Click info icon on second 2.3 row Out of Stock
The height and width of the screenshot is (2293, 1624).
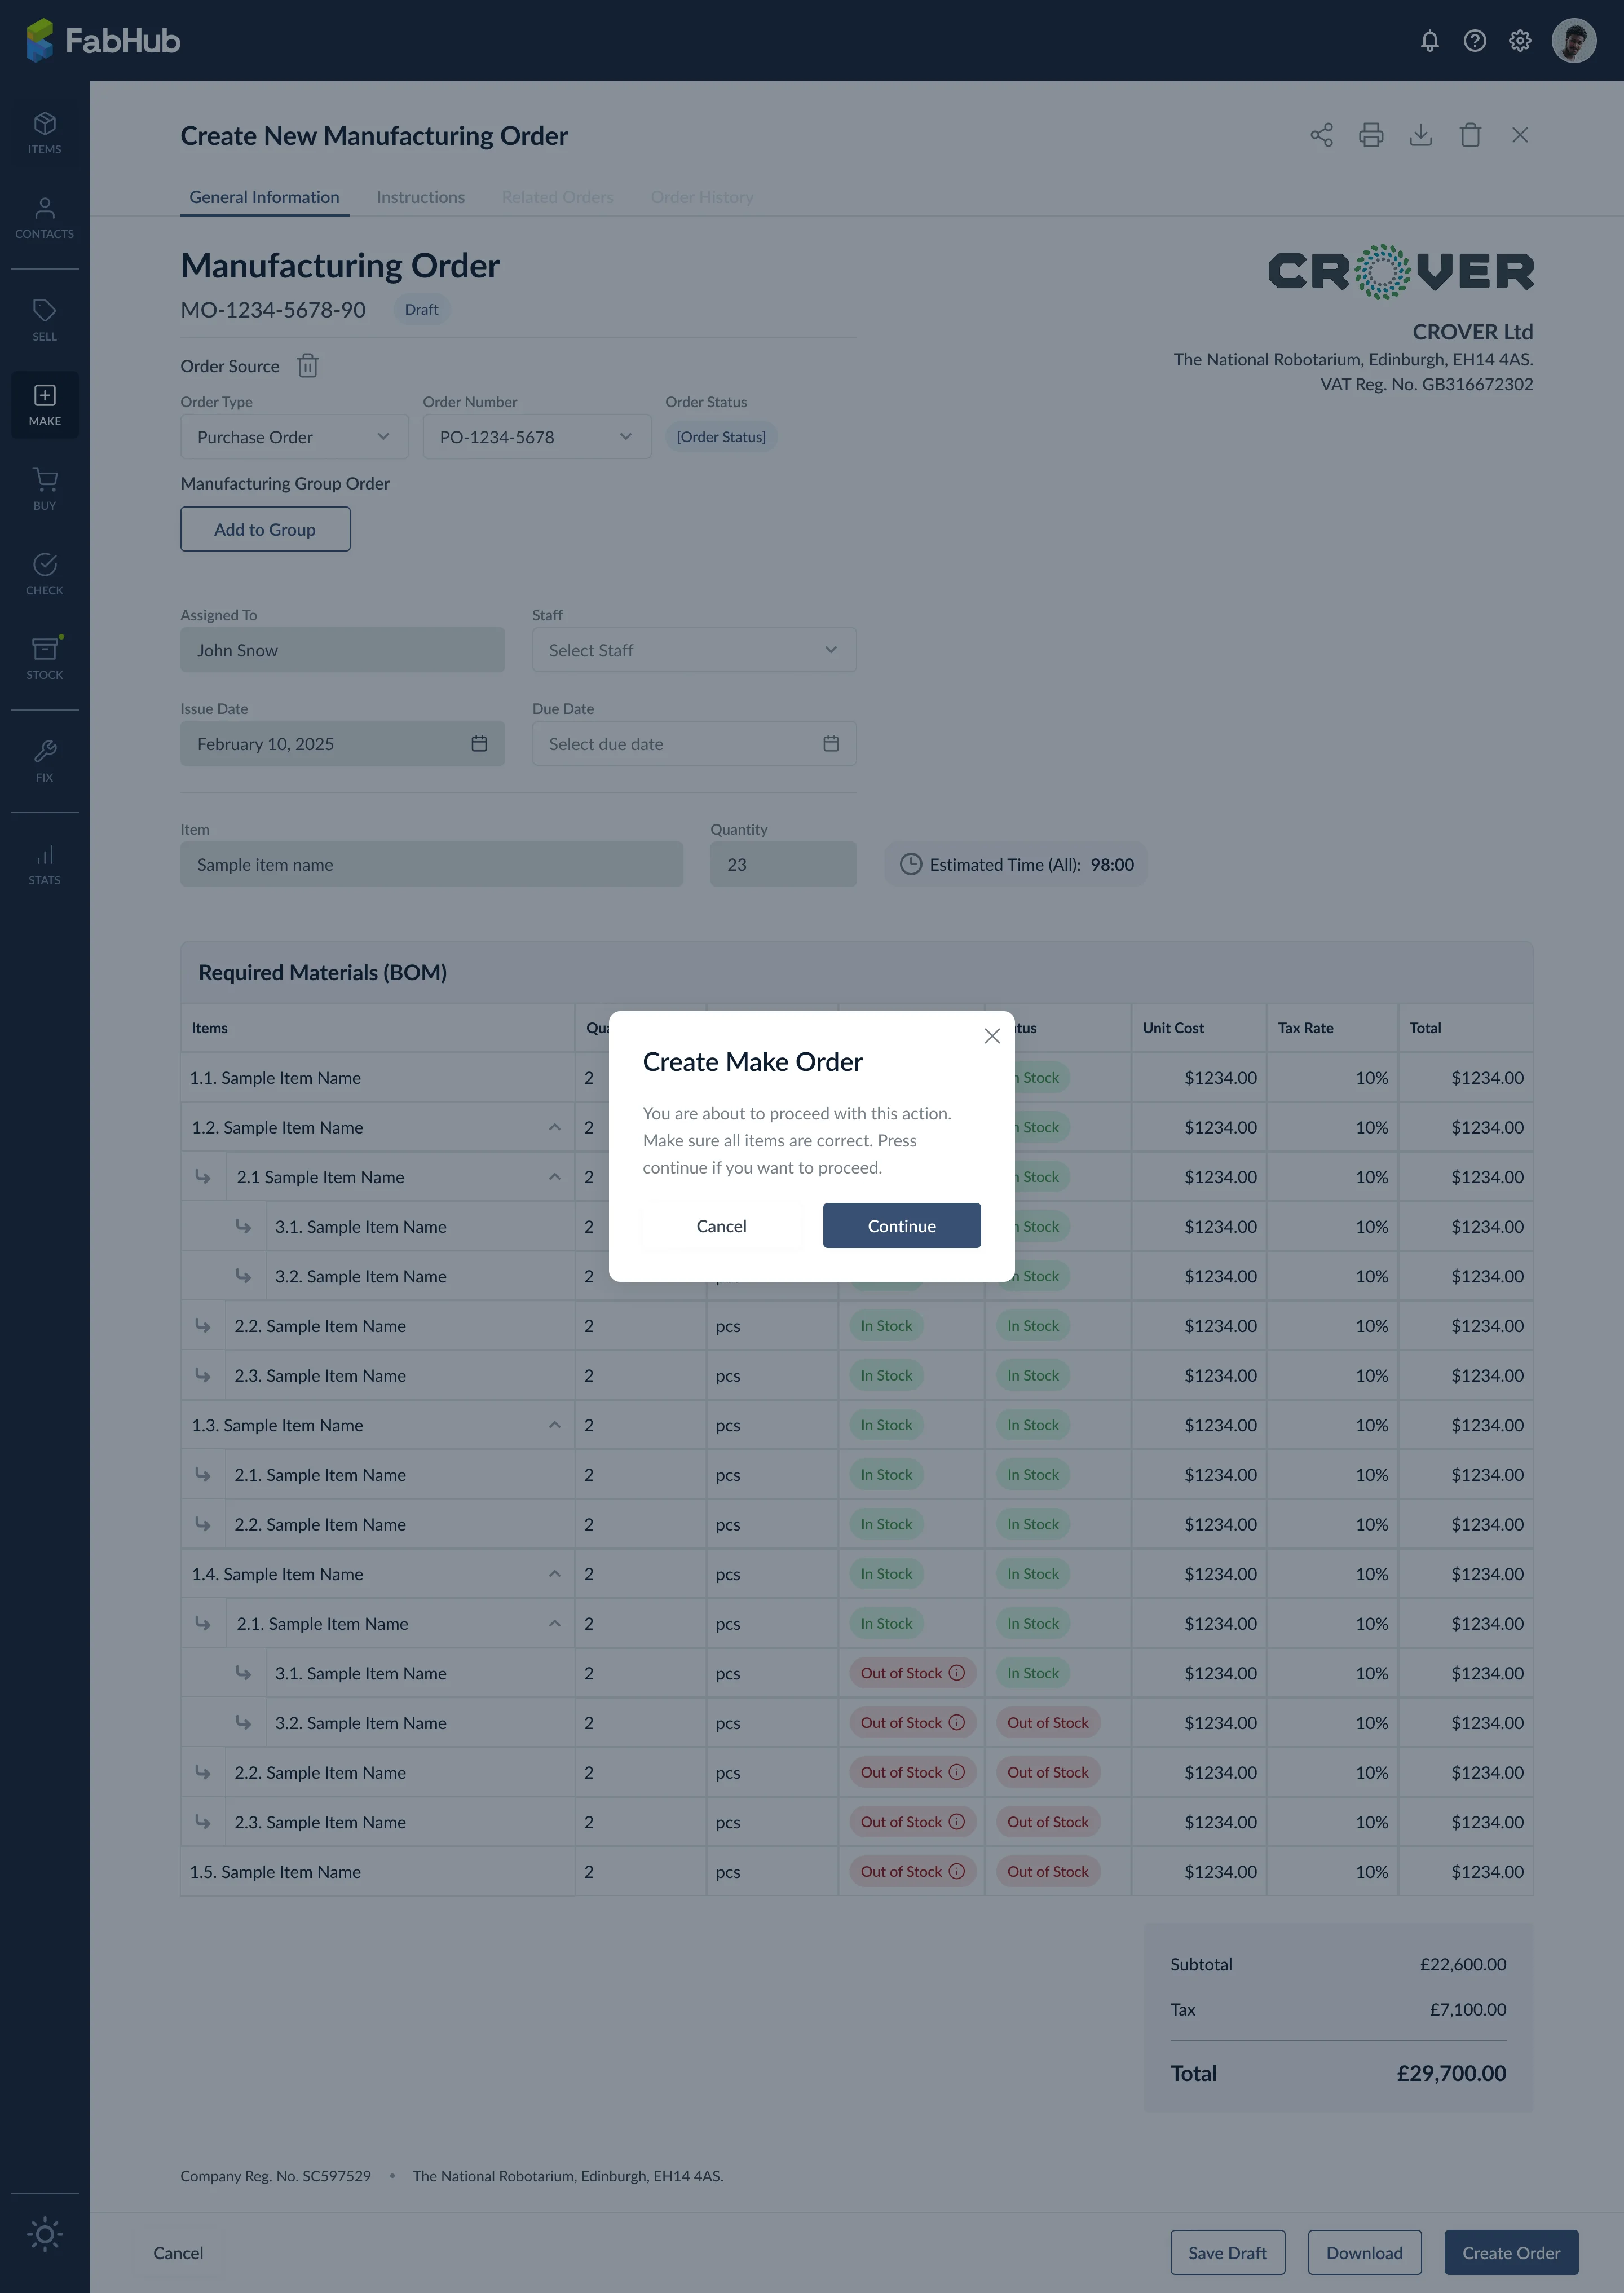956,1822
